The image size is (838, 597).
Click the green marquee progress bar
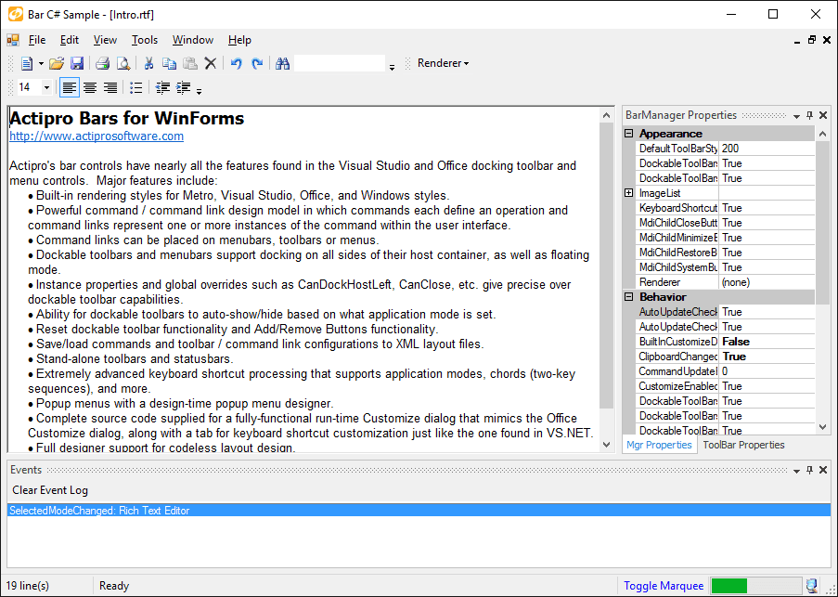click(755, 586)
